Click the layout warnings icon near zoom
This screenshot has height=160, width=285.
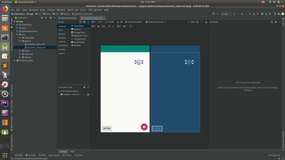(x=206, y=22)
